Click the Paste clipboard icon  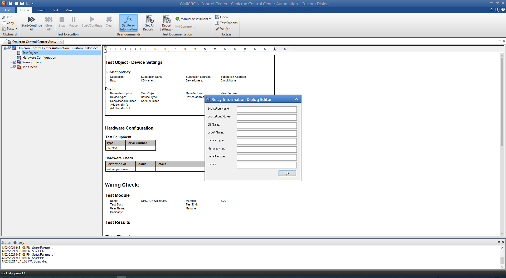click(4, 29)
